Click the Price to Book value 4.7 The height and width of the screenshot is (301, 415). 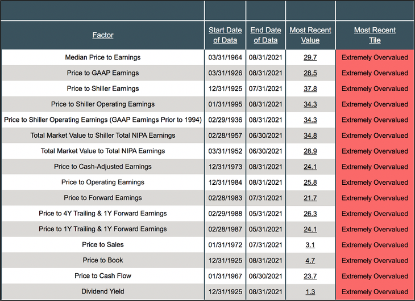point(310,261)
